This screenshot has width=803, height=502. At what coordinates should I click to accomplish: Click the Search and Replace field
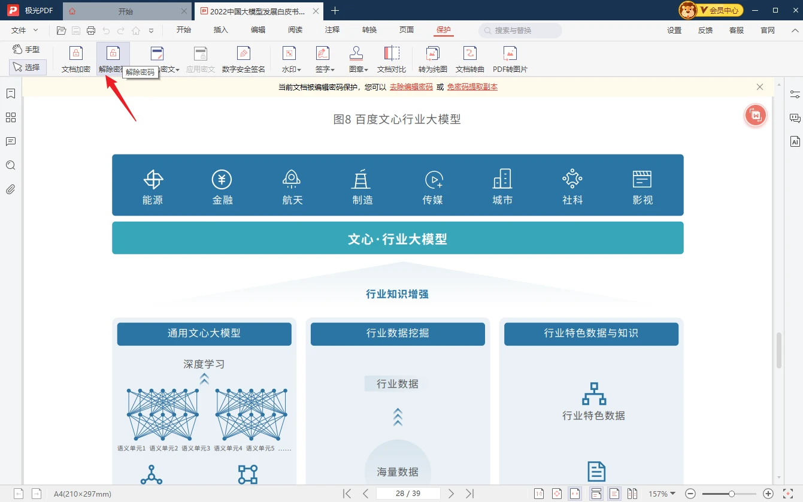tap(520, 31)
